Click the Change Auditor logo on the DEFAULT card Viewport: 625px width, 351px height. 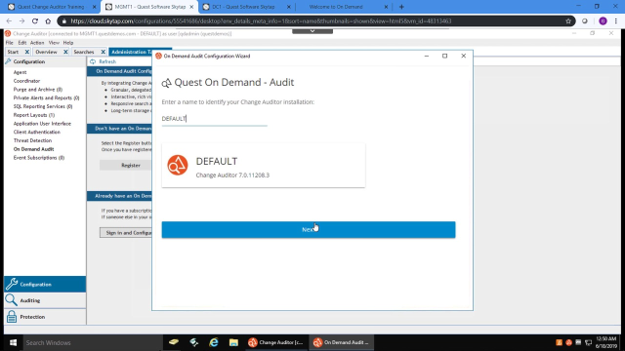pyautogui.click(x=178, y=165)
